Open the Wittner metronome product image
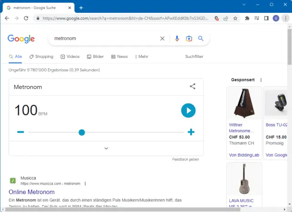 coord(244,103)
